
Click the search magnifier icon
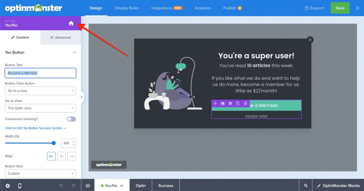click(x=306, y=186)
